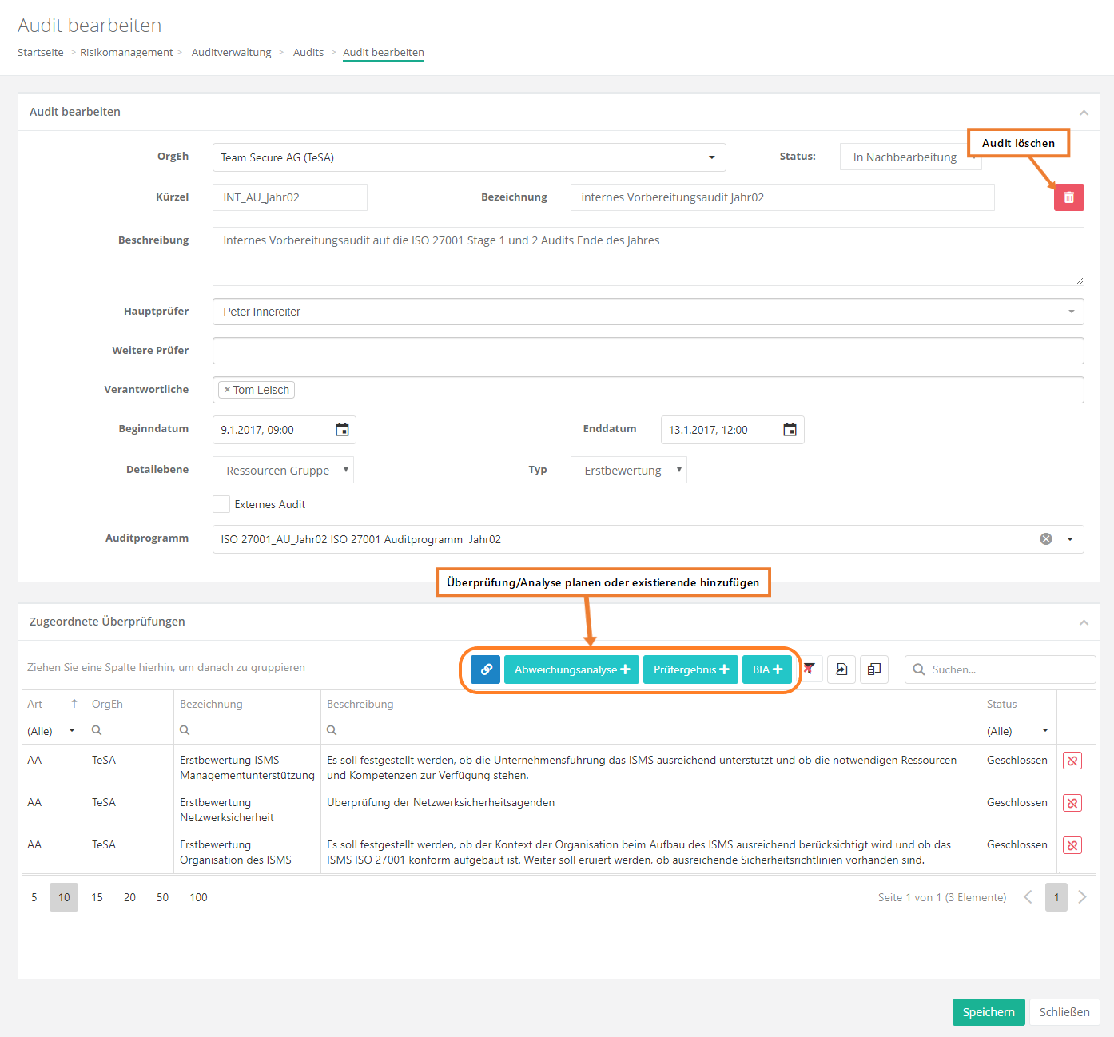The image size is (1114, 1037).
Task: Go to Auditverwaltung in breadcrumb
Action: 231,53
